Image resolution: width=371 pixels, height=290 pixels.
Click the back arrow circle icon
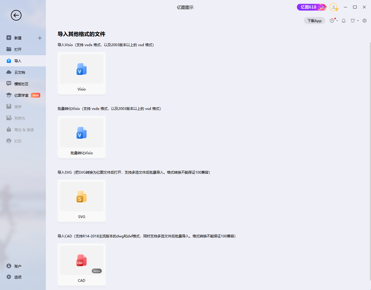point(16,15)
